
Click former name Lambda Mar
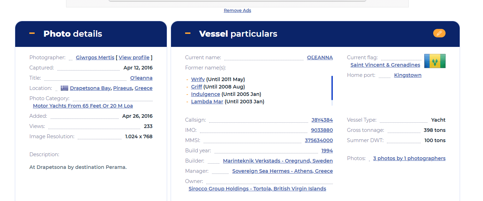[x=207, y=102]
